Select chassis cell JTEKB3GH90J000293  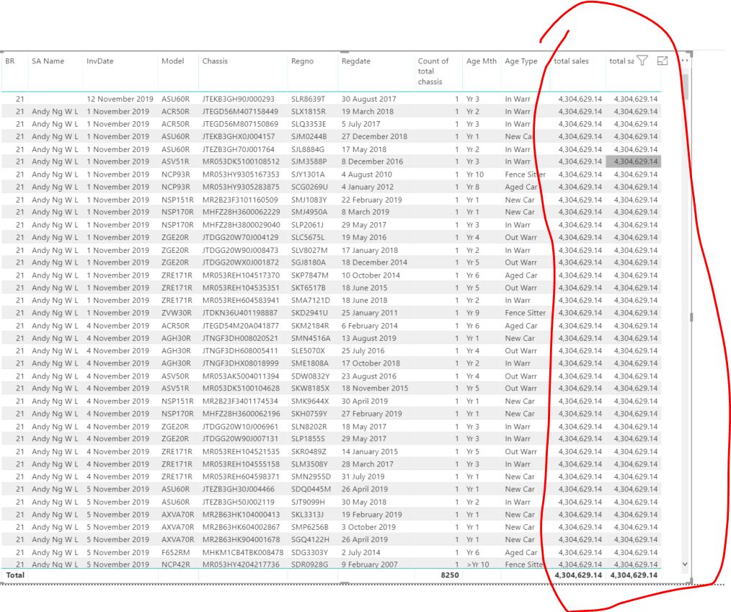click(238, 99)
